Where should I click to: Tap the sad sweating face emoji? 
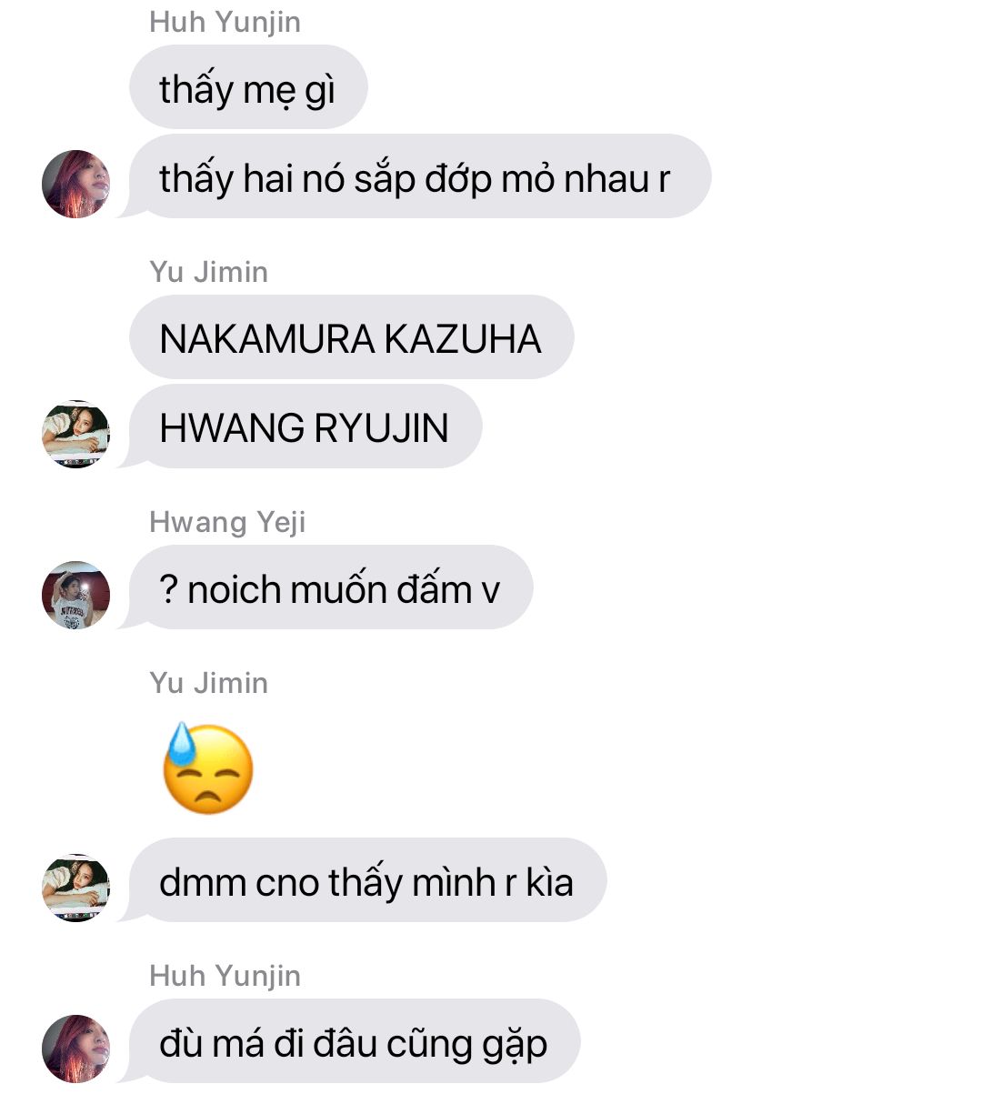(x=207, y=768)
